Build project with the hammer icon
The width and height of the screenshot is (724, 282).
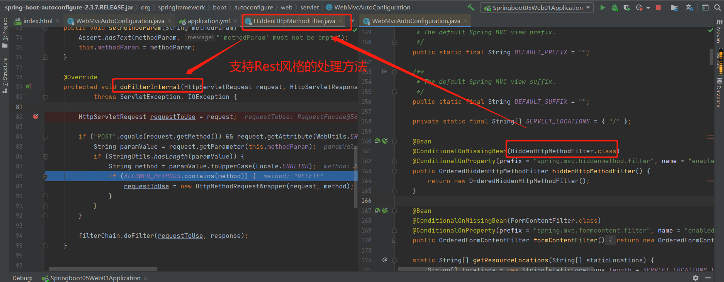471,7
